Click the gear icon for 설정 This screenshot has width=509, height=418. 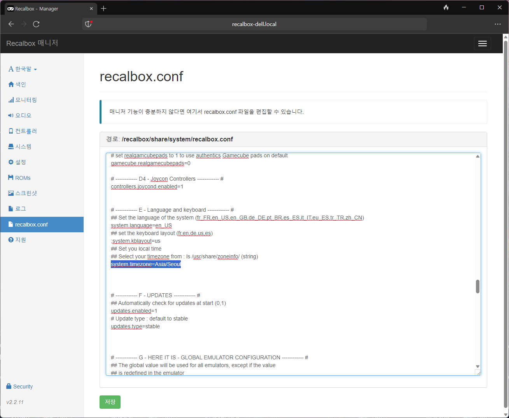(x=11, y=162)
